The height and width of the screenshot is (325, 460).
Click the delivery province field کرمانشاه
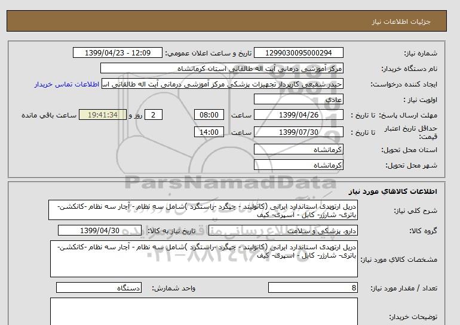click(x=298, y=149)
